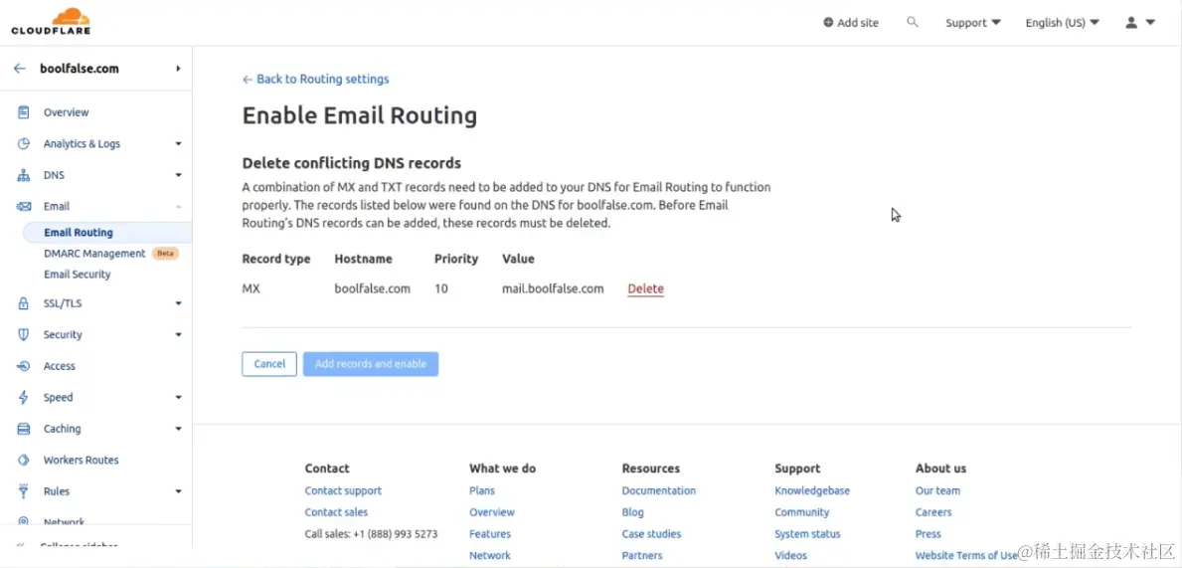1182x568 pixels.
Task: Click mail.boolfalse.com value cell
Action: 553,288
